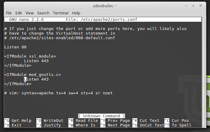Click the ^O WriteOut shortcut label
210x132 pixels.
point(50,121)
